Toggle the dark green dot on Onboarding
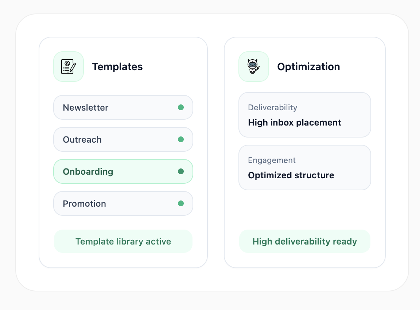 tap(181, 171)
